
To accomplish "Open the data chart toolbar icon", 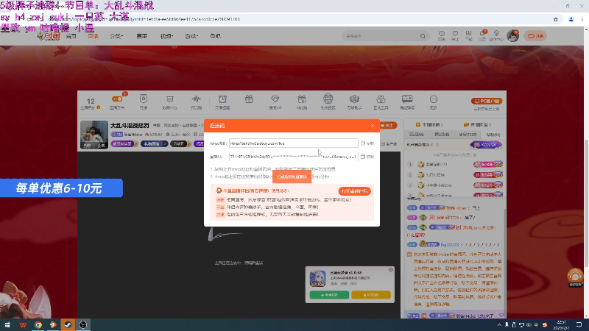I will click(x=169, y=102).
